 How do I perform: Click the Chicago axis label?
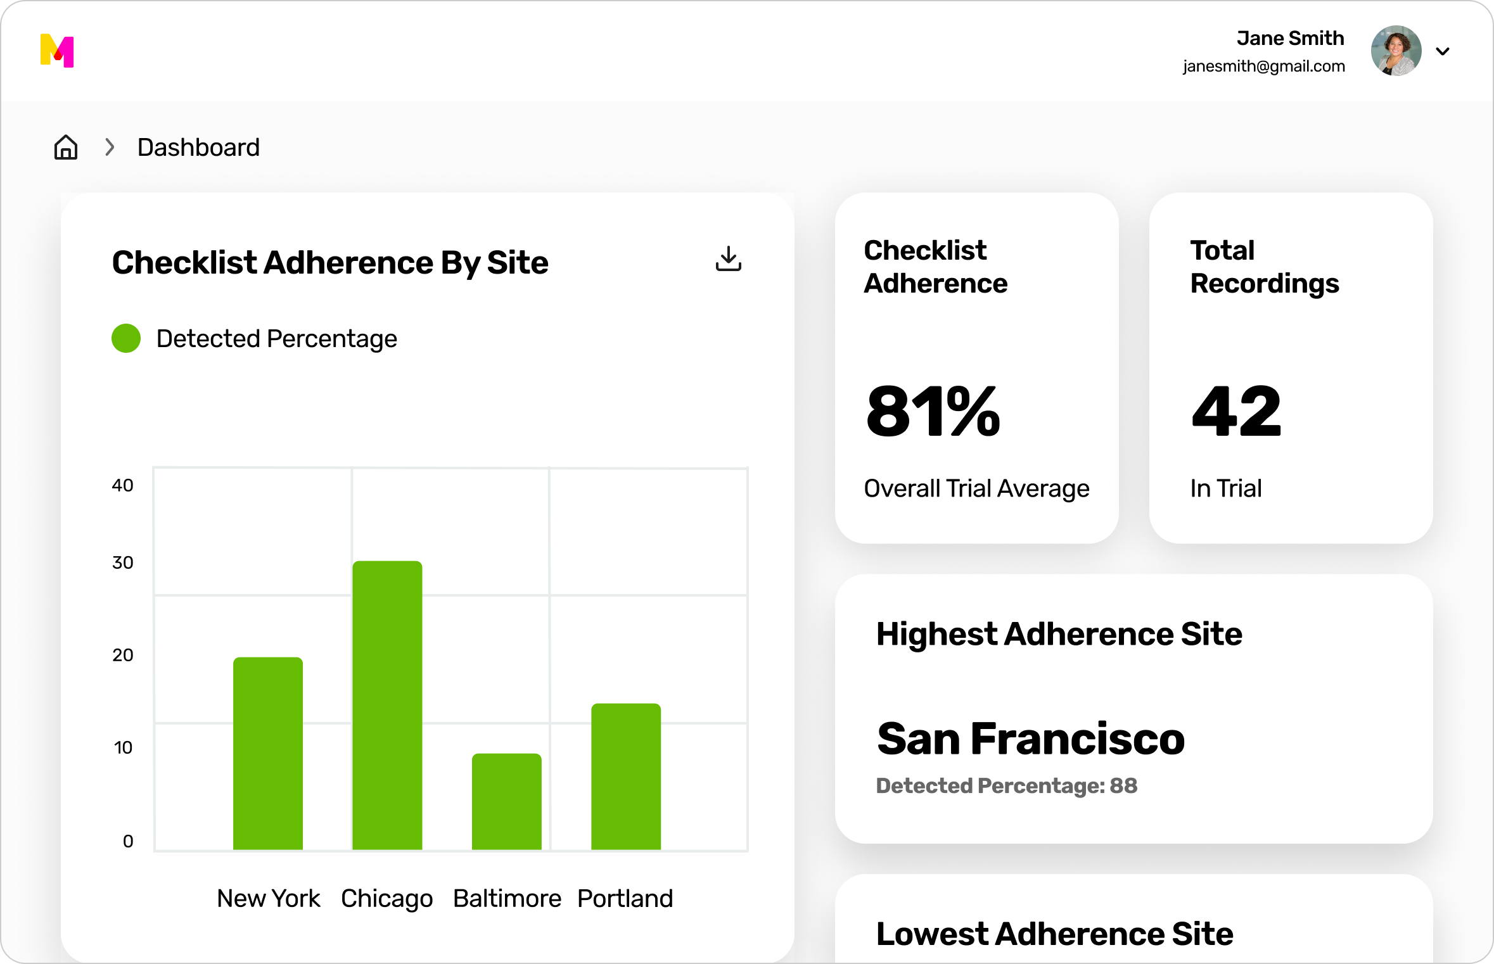point(387,898)
